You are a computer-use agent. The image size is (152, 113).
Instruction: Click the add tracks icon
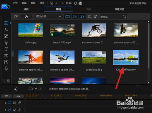(7, 96)
